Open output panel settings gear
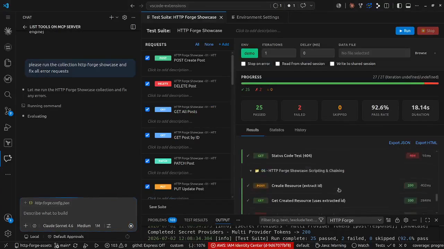444x249 pixels. [x=406, y=220]
